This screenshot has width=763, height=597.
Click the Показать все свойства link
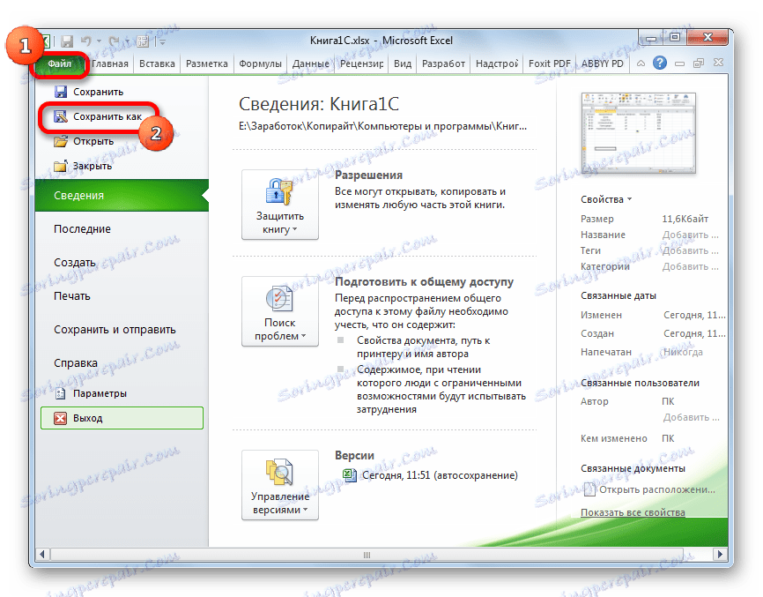(x=632, y=511)
